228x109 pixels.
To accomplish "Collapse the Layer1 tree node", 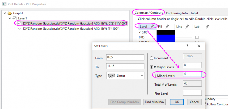I will point(10,18).
